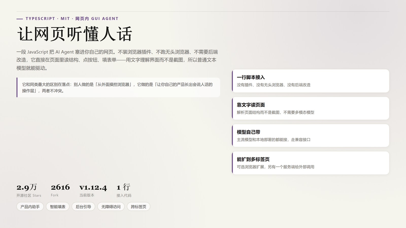Click the 模型自己带 feature card
Image resolution: width=406 pixels, height=228 pixels.
(x=310, y=136)
